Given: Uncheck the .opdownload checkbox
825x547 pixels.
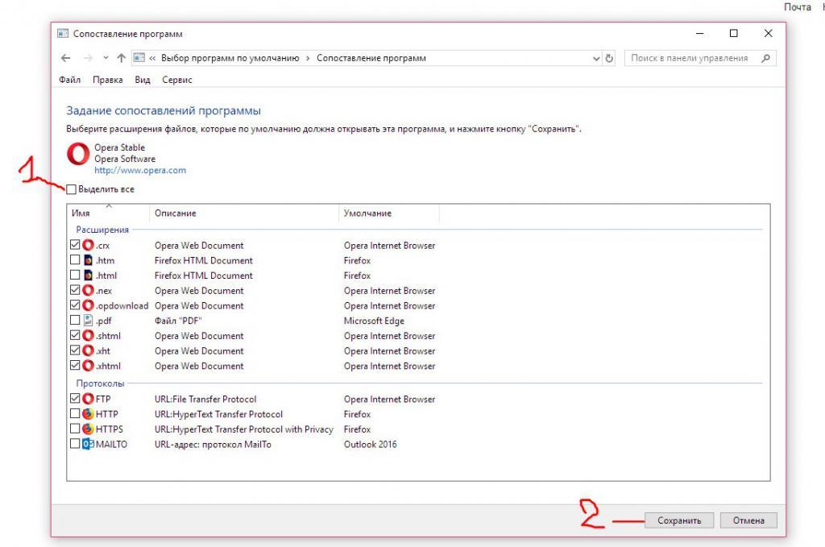Looking at the screenshot, I should pos(75,305).
